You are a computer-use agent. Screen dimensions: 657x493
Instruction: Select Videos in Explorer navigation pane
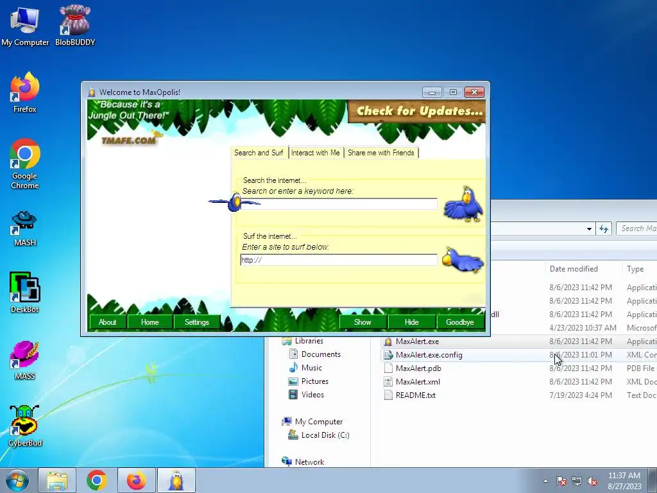click(312, 395)
